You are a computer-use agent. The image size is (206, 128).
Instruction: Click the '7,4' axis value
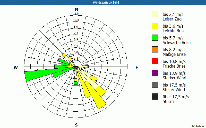[x=76, y=33]
